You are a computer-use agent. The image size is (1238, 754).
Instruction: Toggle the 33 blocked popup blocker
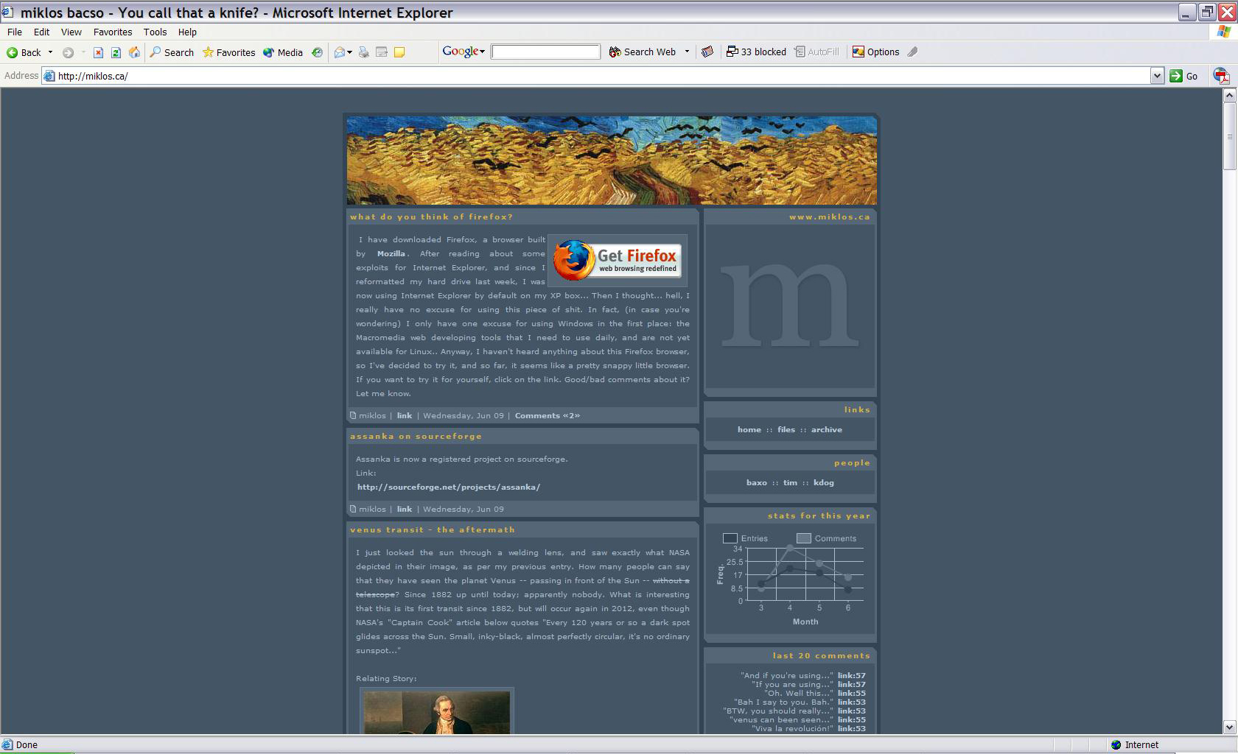coord(756,52)
